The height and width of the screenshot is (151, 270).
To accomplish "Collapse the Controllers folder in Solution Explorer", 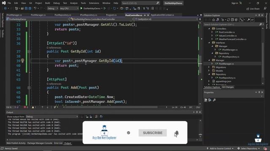I will point(209,29).
